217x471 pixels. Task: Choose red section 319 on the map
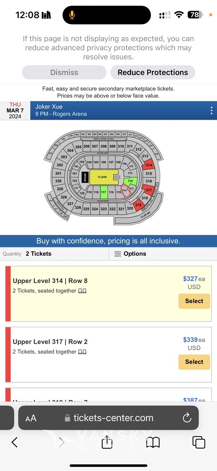pos(138,205)
